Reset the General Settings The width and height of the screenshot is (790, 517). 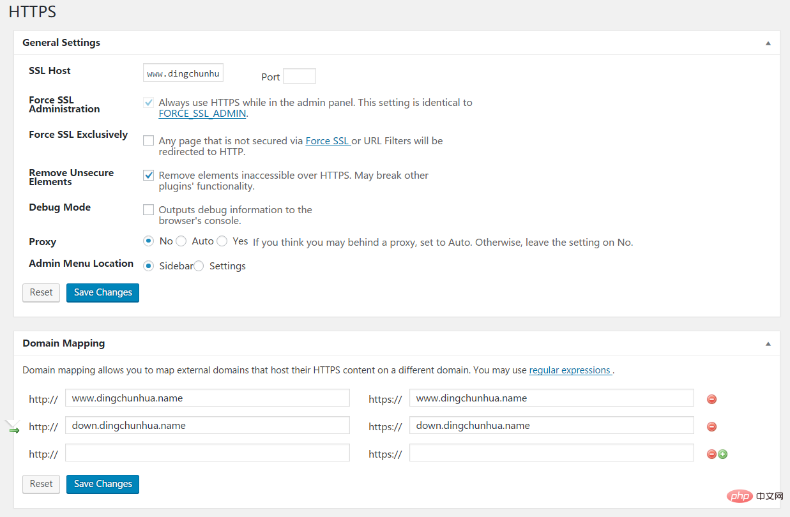point(41,292)
